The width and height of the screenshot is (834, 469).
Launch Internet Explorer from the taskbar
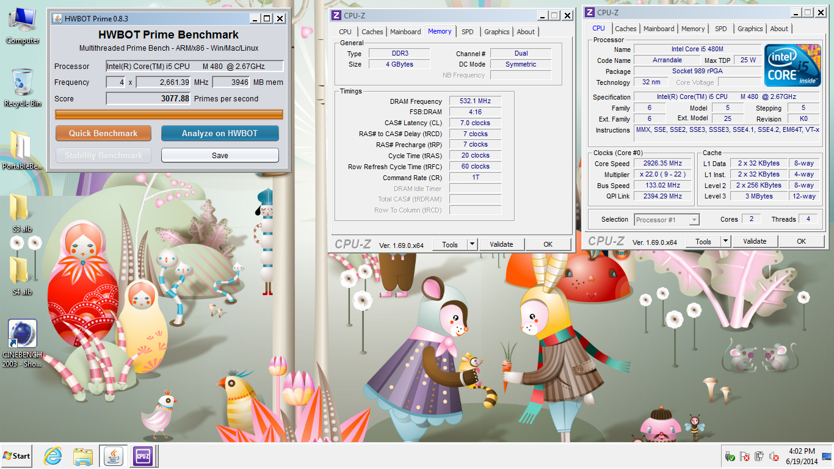[53, 456]
